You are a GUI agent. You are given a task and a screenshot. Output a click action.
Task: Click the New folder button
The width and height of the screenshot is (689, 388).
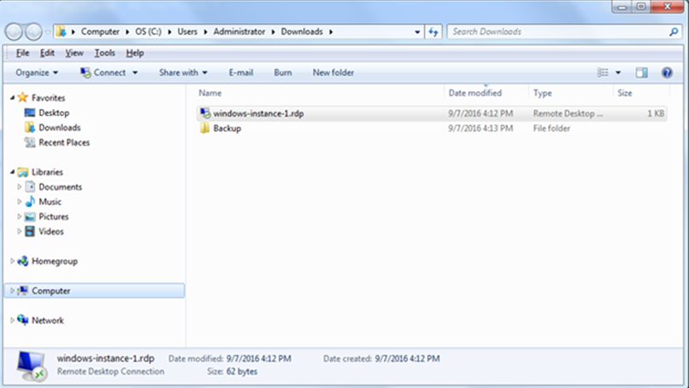tap(333, 72)
